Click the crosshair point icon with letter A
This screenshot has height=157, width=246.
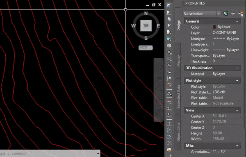[x=169, y=59]
